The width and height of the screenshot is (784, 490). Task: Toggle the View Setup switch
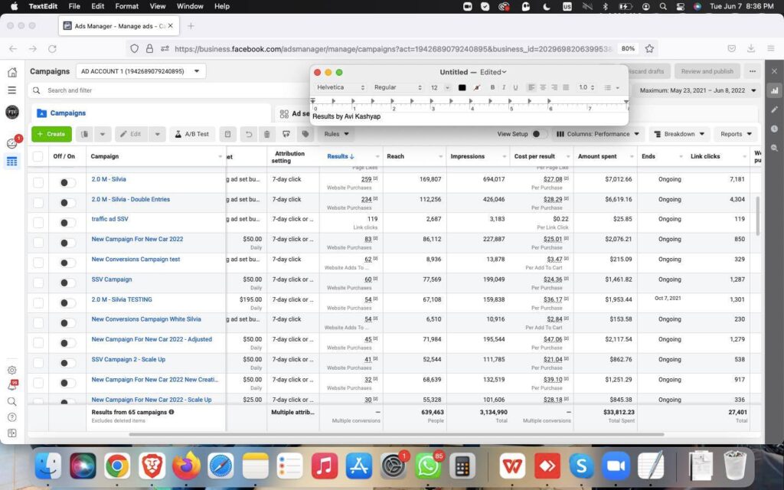(x=540, y=134)
